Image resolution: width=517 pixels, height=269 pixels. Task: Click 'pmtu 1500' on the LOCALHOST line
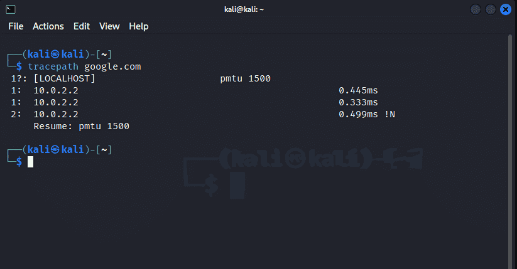click(245, 78)
